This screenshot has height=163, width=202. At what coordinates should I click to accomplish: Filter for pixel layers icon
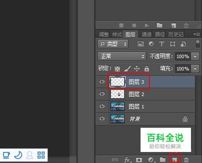141,44
